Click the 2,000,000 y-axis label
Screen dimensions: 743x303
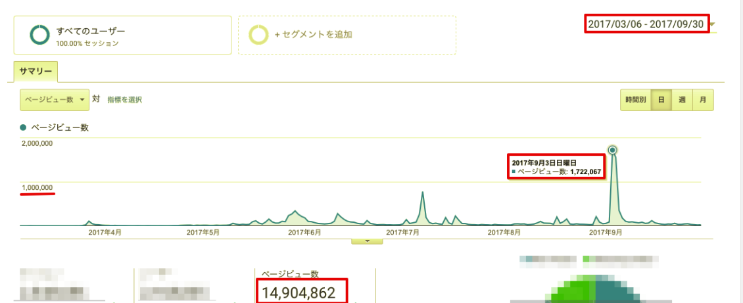tap(37, 143)
